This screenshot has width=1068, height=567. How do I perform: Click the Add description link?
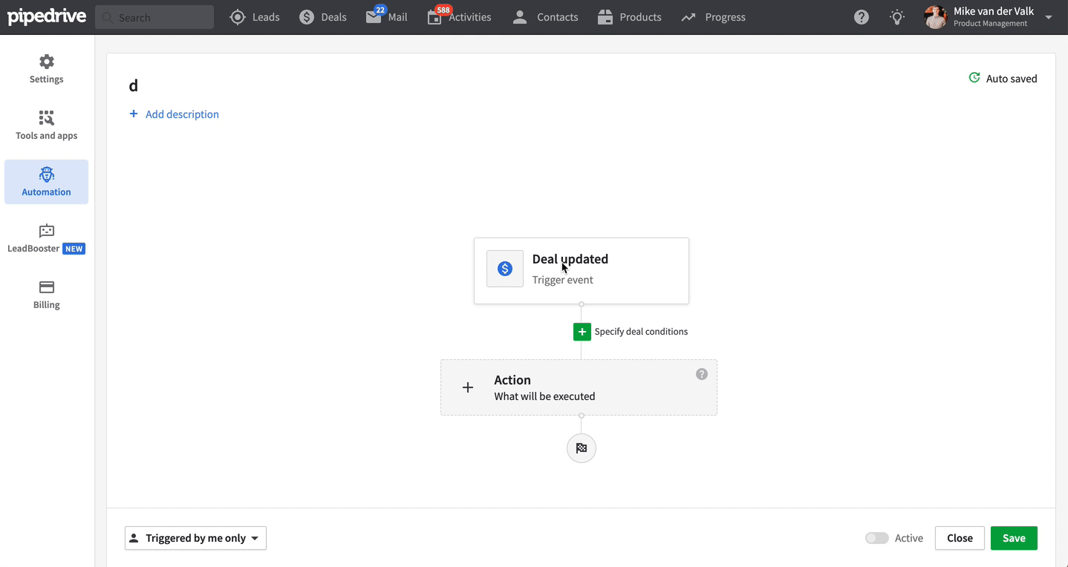175,114
